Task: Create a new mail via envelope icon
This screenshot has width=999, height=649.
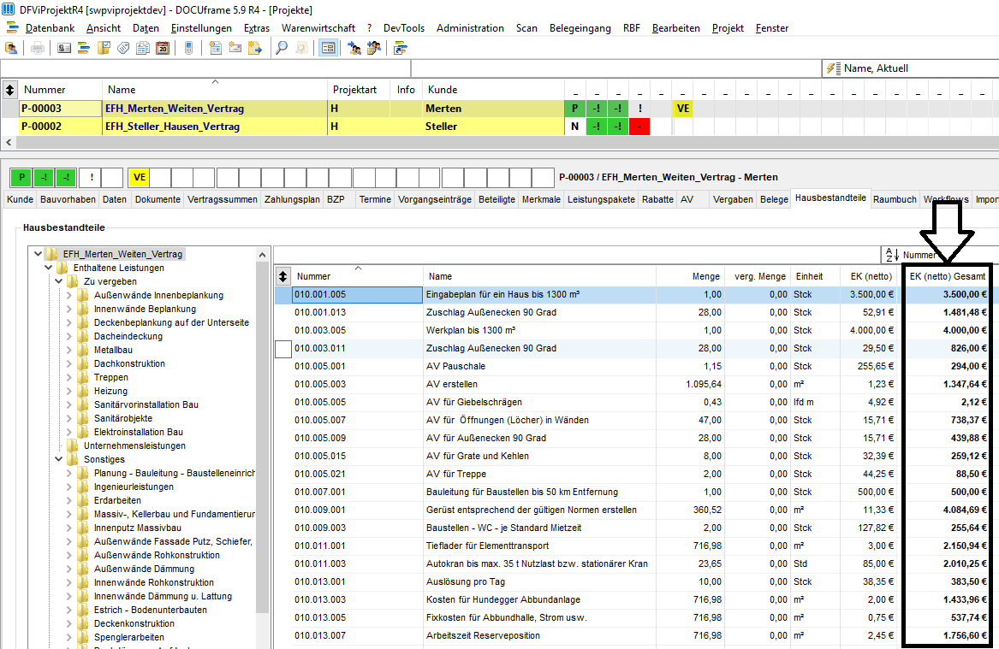Action: 235,49
